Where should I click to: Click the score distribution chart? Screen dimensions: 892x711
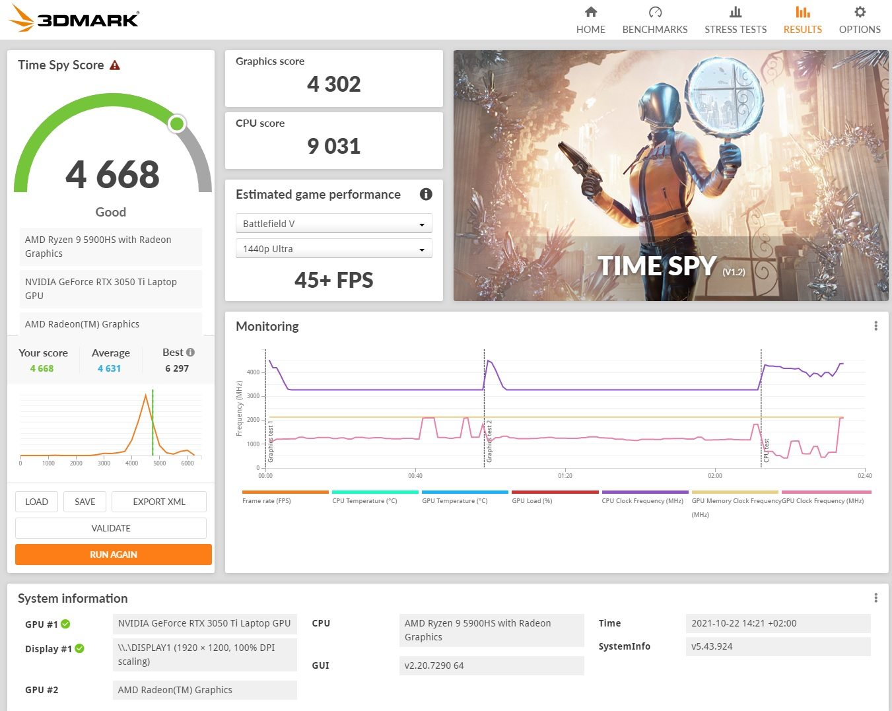tap(111, 427)
